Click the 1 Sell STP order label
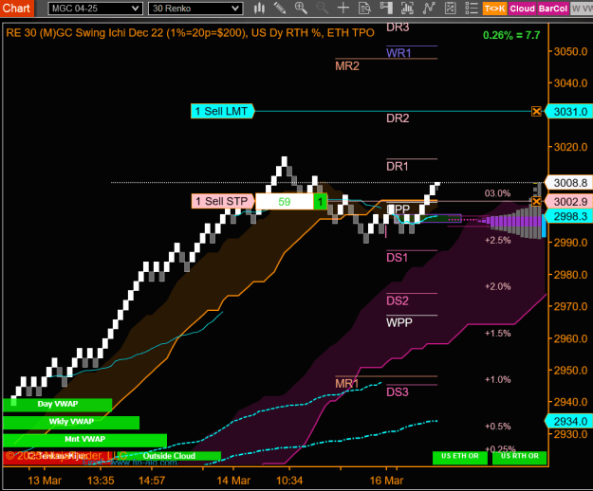The height and width of the screenshot is (491, 593). 223,201
